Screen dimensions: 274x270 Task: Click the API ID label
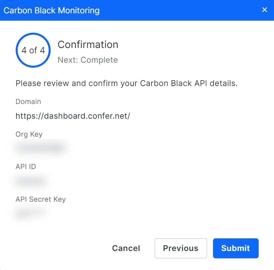pos(26,167)
